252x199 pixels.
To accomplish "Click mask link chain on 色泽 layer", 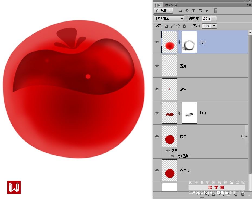I will pos(179,42).
